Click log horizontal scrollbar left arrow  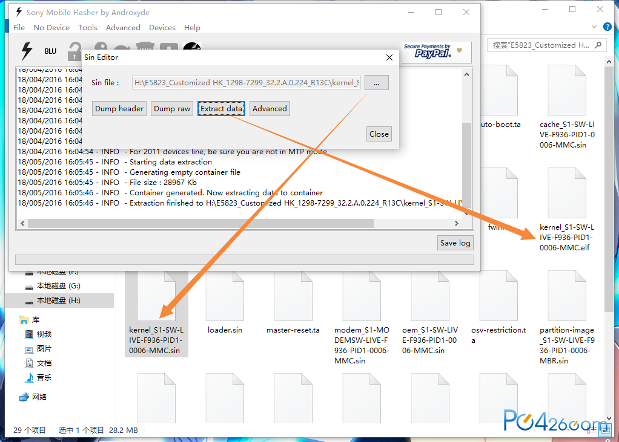22,223
